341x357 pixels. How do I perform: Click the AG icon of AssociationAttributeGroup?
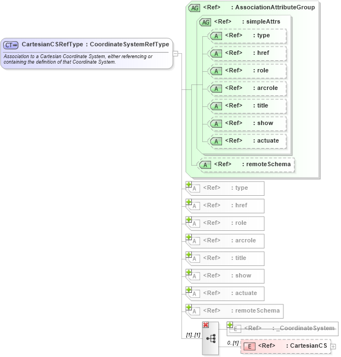195,8
